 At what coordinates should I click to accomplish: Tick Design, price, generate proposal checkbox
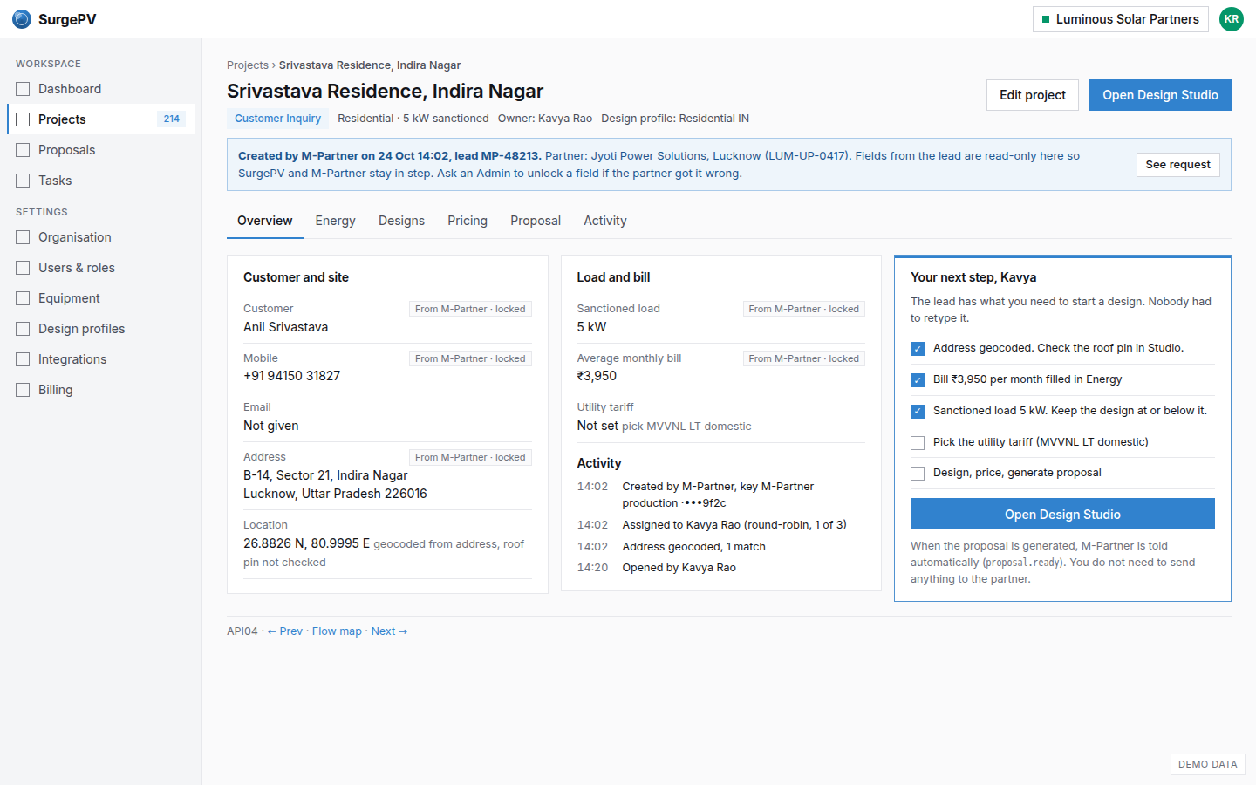pos(918,474)
